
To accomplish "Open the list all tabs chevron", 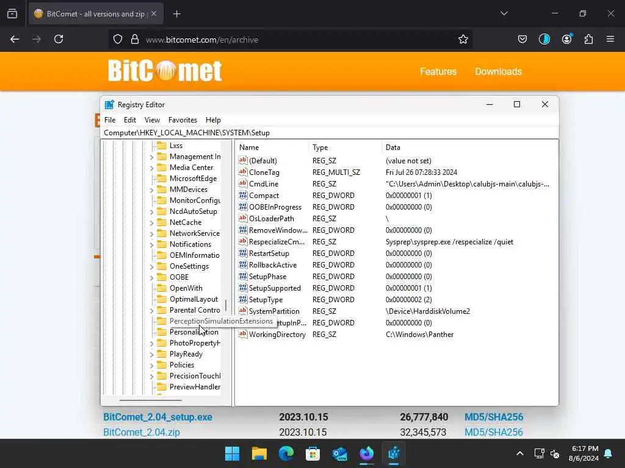I will point(504,13).
